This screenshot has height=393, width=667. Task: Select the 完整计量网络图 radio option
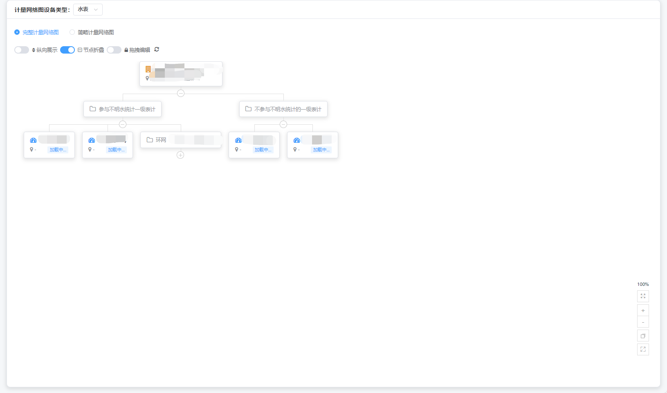(x=17, y=32)
